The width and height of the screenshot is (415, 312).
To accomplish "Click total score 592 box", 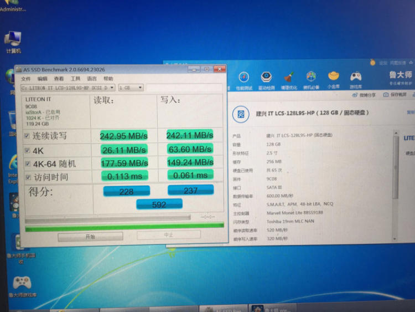I will pyautogui.click(x=159, y=204).
